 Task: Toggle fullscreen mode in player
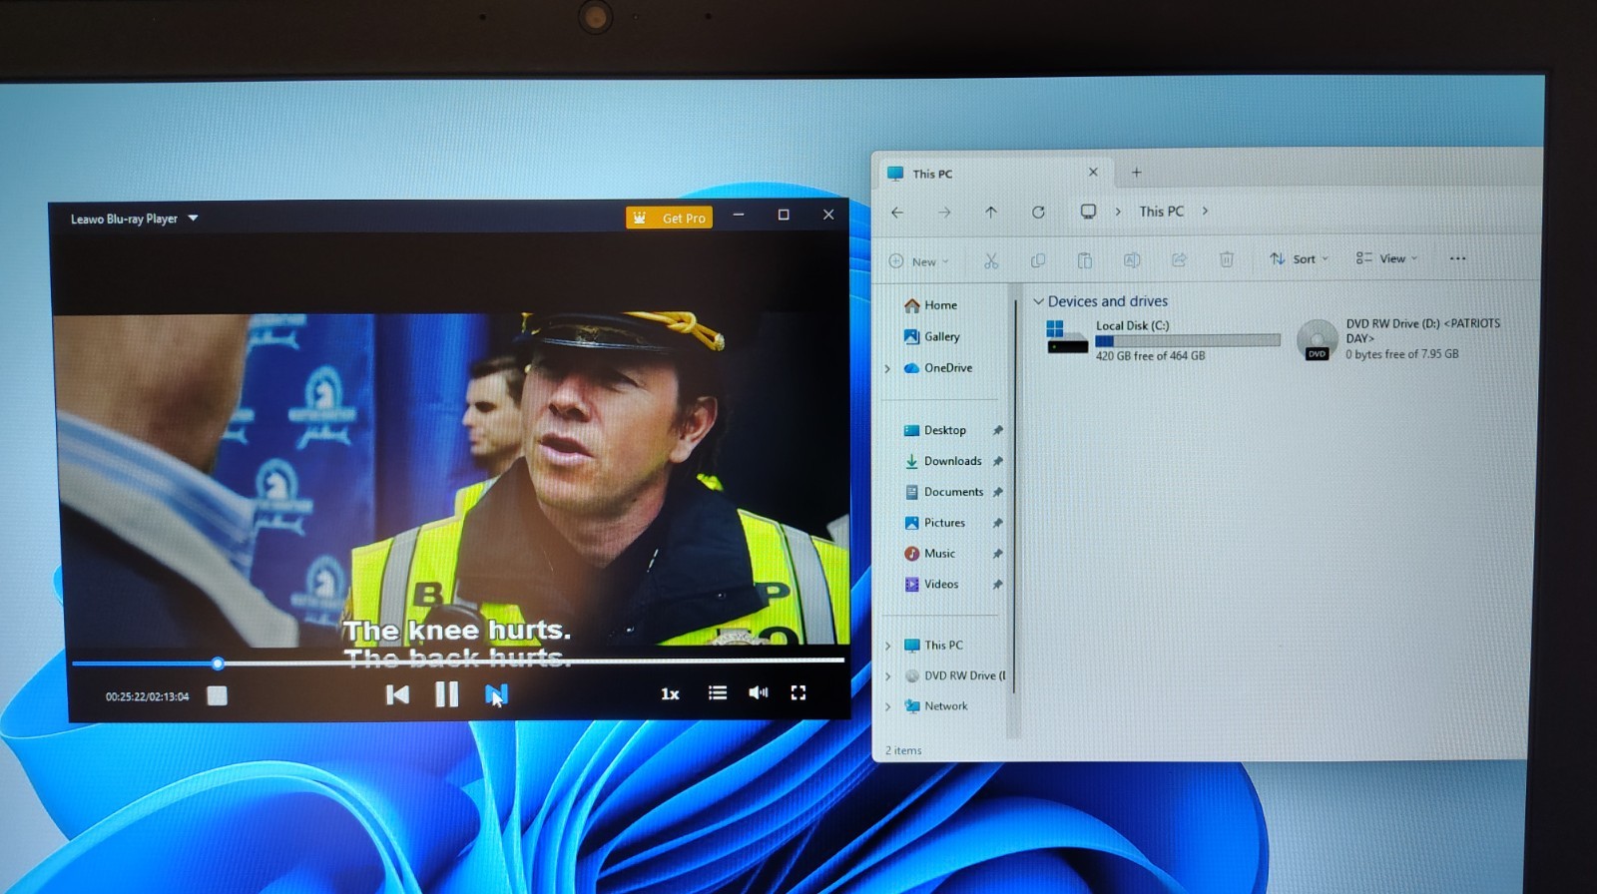(x=798, y=692)
